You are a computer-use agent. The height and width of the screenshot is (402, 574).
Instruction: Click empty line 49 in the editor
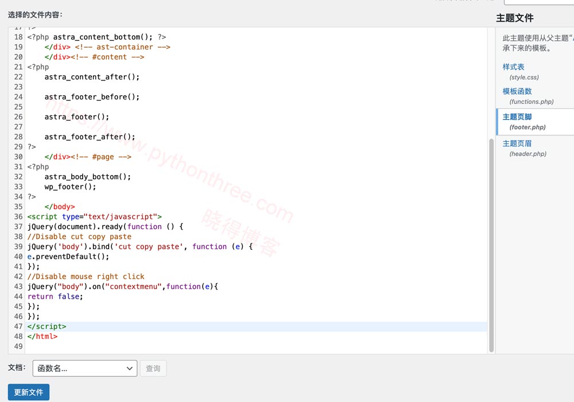pyautogui.click(x=256, y=346)
